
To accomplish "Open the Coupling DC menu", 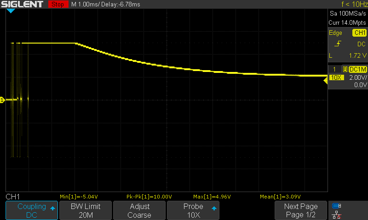I will click(32, 210).
